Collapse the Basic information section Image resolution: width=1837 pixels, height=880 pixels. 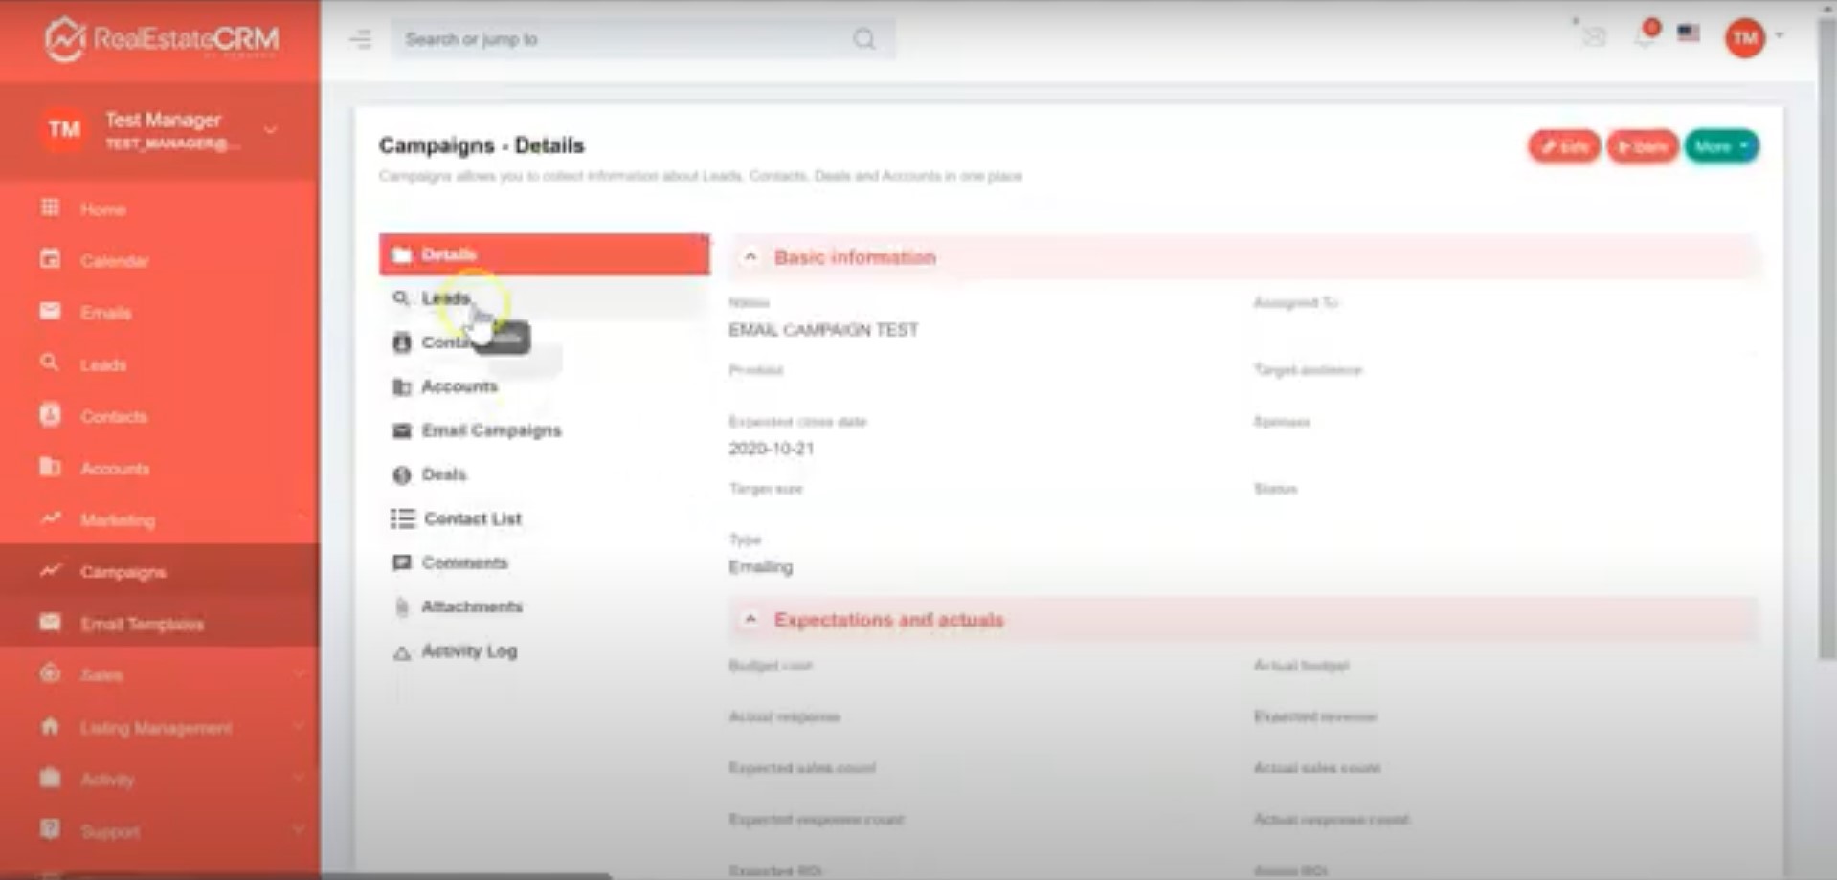[750, 257]
